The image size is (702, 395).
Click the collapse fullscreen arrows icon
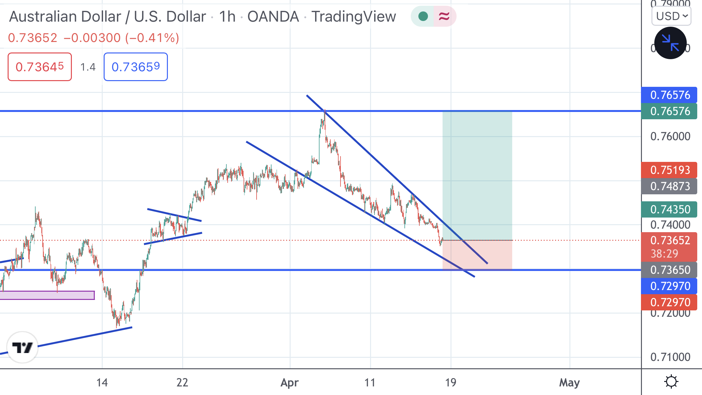(670, 43)
